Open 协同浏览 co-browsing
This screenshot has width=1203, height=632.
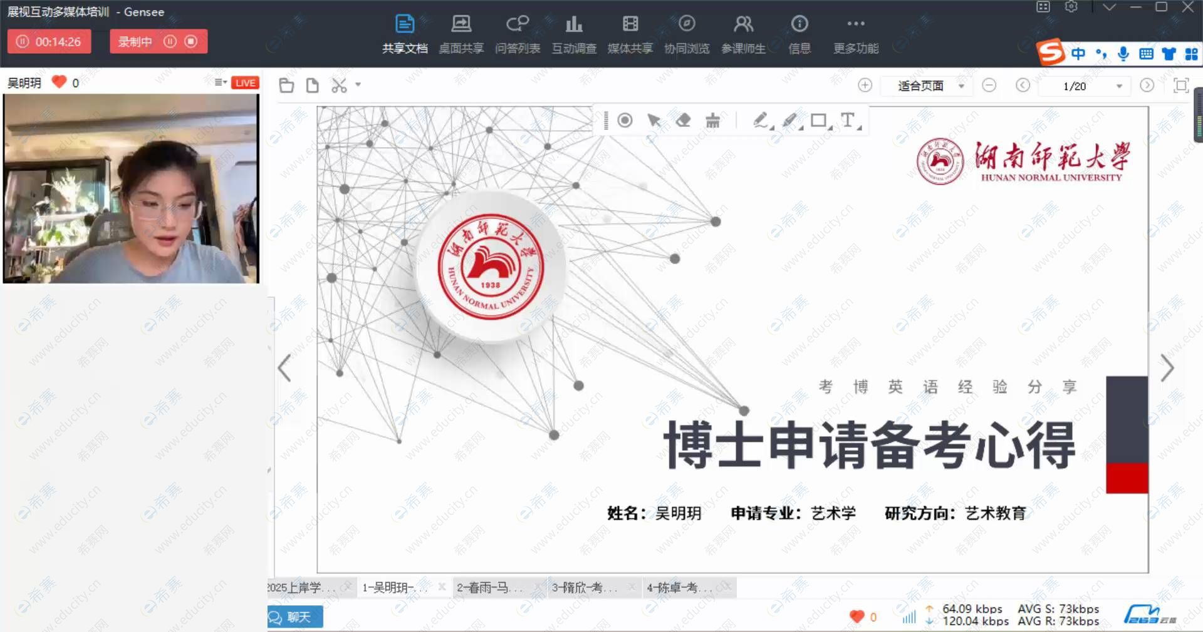687,34
